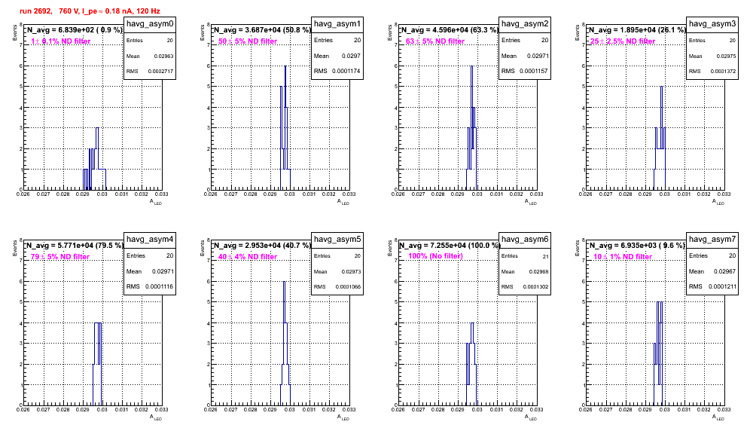The height and width of the screenshot is (431, 750).
Task: Click the Mean value 0.02968
Action: pyautogui.click(x=538, y=271)
